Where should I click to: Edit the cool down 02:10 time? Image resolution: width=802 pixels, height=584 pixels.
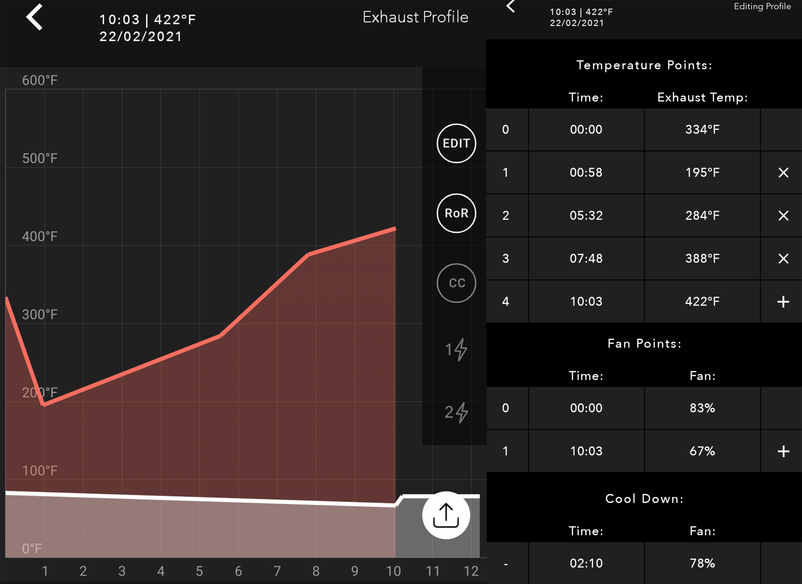586,563
